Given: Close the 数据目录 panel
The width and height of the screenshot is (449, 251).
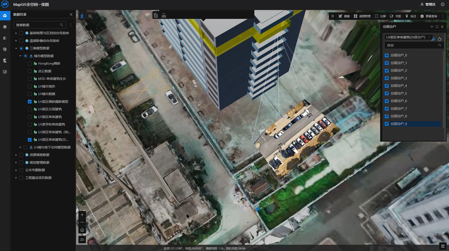Looking at the screenshot, I should click(x=71, y=15).
